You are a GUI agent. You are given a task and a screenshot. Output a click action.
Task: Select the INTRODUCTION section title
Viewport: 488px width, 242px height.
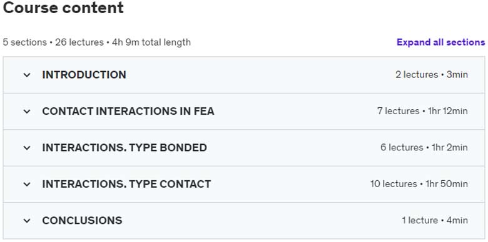(x=84, y=75)
